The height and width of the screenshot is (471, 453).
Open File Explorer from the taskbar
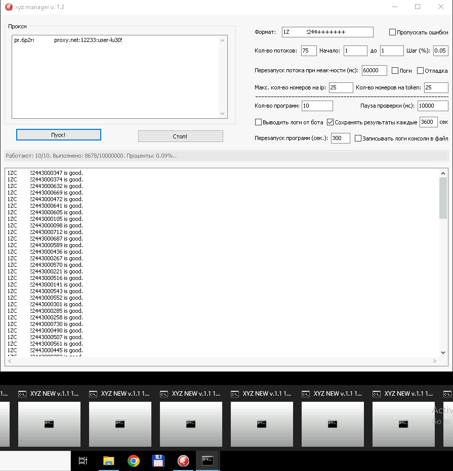pyautogui.click(x=108, y=460)
